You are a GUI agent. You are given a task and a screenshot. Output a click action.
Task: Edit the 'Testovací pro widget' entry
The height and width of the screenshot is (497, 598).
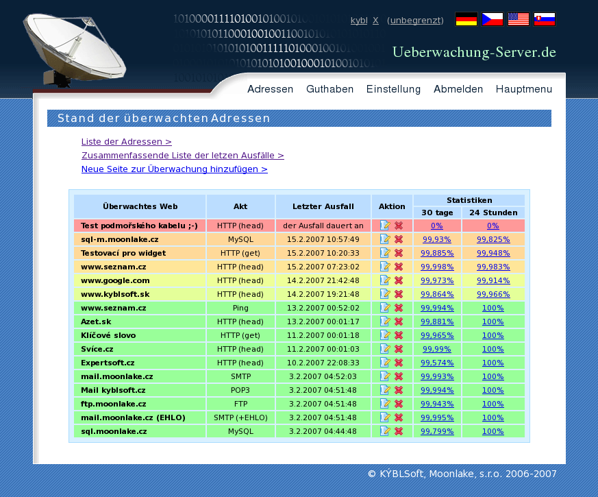point(385,253)
